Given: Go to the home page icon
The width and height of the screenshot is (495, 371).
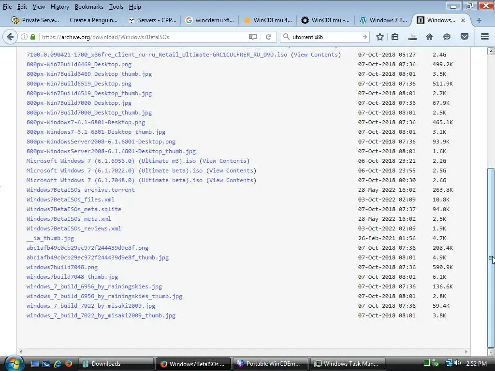Looking at the screenshot, I should click(x=429, y=37).
